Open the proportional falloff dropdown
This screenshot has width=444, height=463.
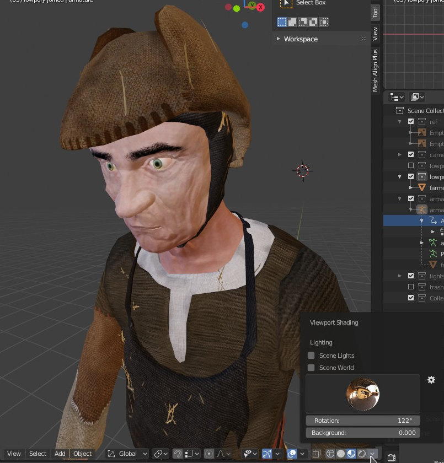pyautogui.click(x=223, y=454)
